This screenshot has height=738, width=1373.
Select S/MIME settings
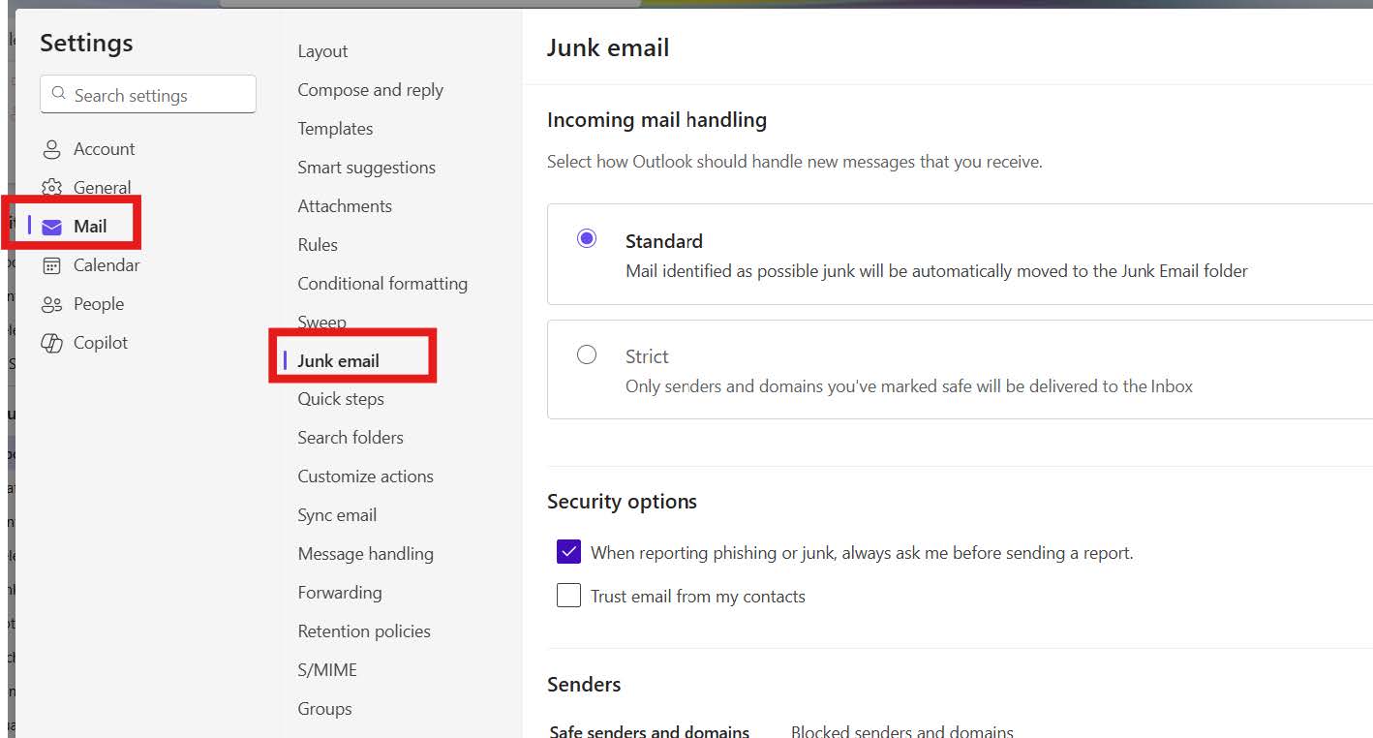click(326, 669)
